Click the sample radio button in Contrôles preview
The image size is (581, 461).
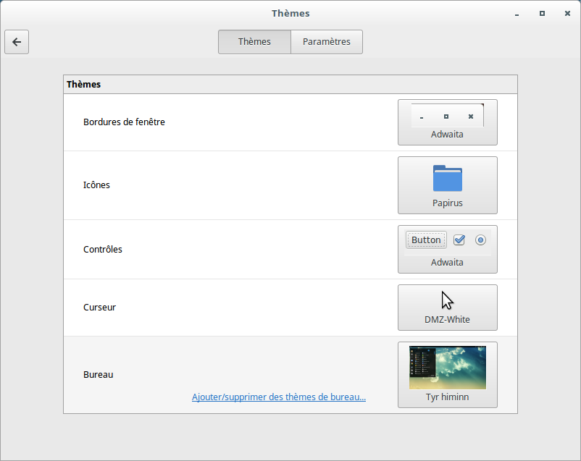(480, 240)
